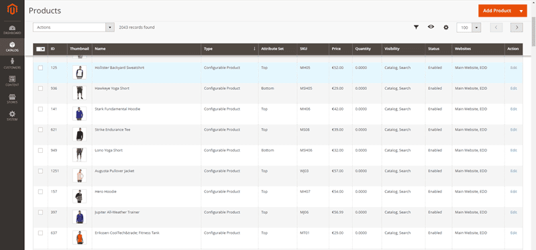Expand the Add Product arrow menu
Viewport: 536px width, 250px height.
coord(521,11)
